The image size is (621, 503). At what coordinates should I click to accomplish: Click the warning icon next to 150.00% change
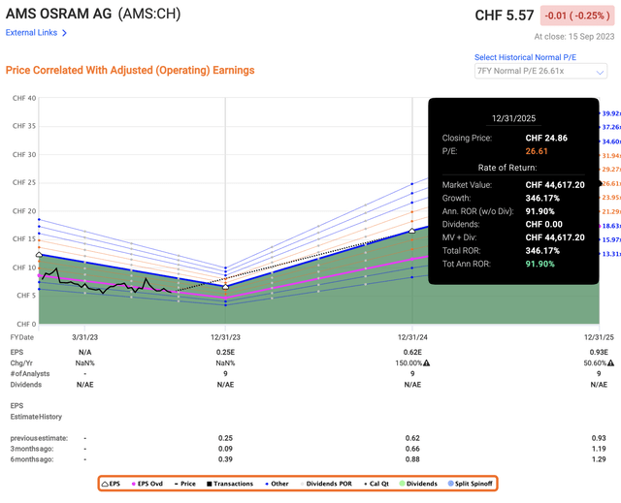tap(427, 363)
